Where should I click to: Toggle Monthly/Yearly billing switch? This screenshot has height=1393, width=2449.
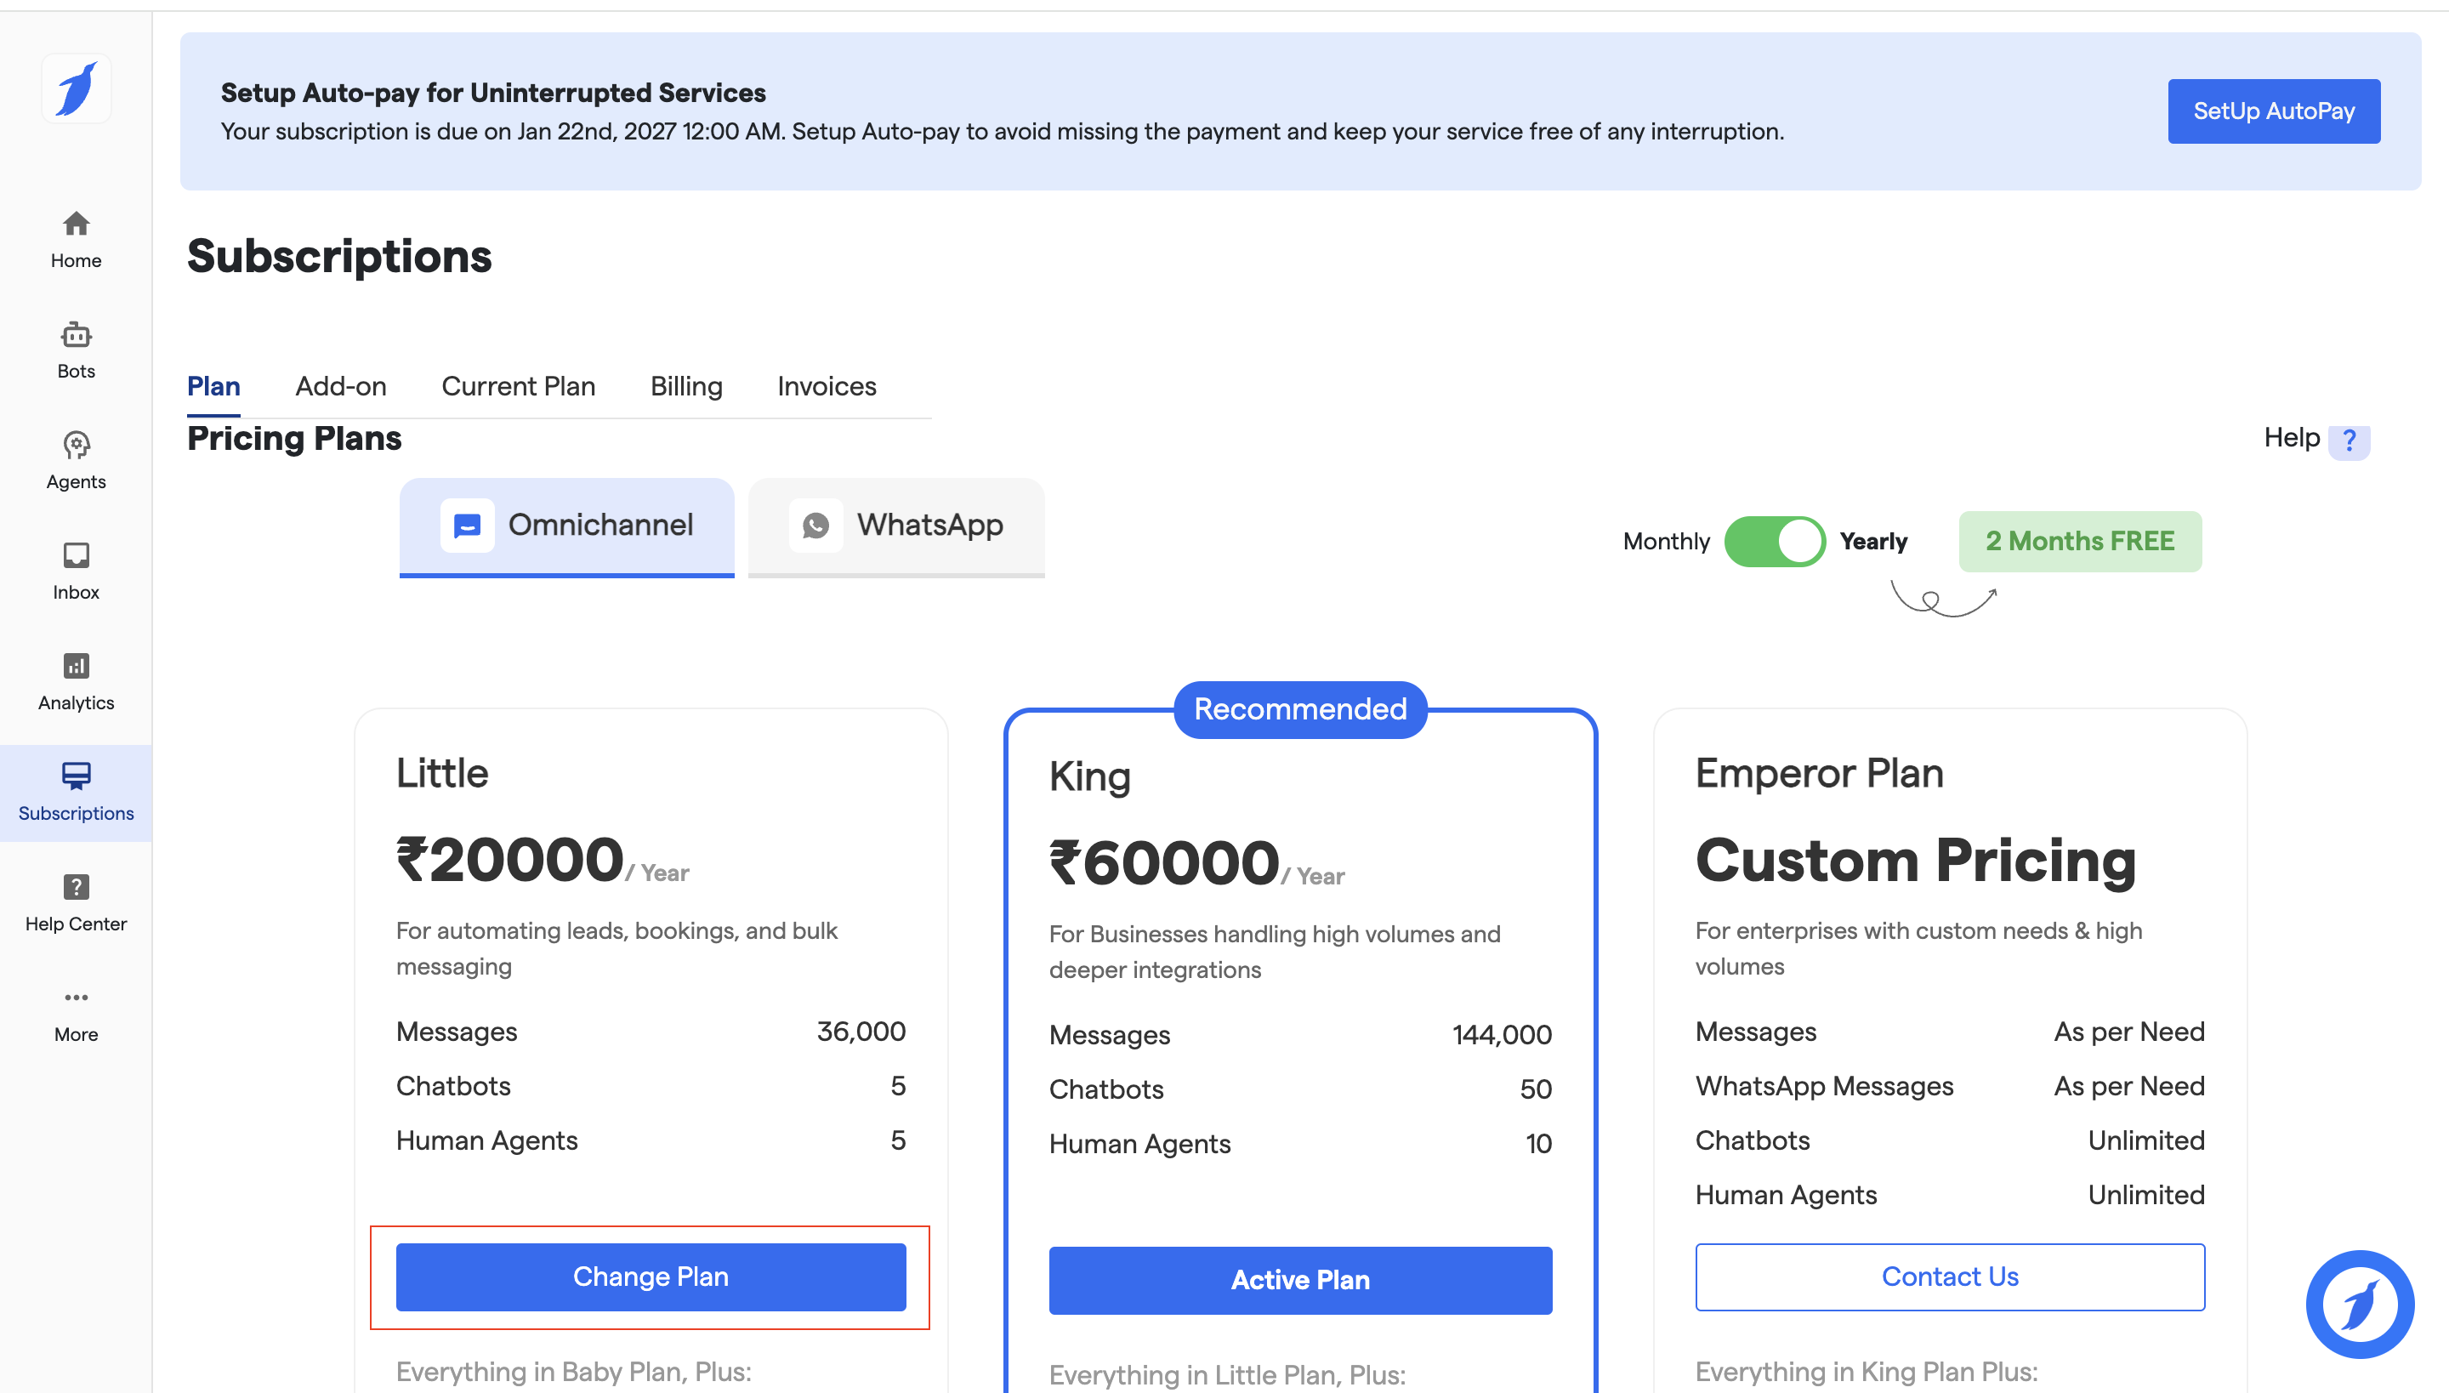coord(1775,542)
